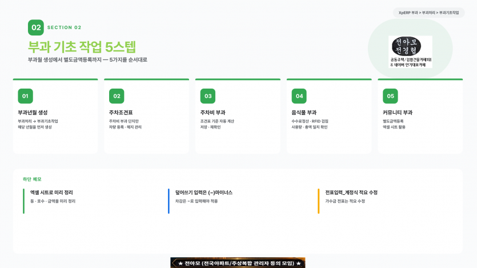This screenshot has height=268, width=477.
Task: Open the 전아모 전경협 logo image
Action: coord(410,51)
